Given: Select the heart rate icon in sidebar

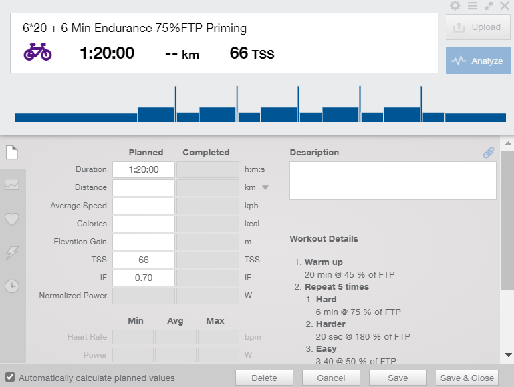Looking at the screenshot, I should pyautogui.click(x=11, y=219).
